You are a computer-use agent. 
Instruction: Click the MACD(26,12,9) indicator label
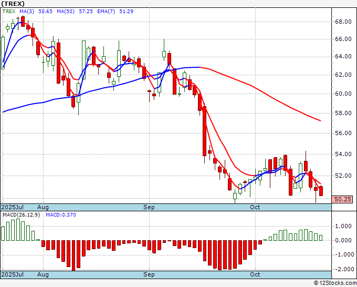[21, 215]
